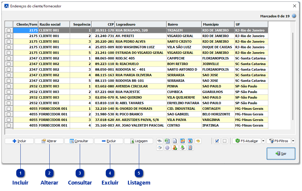The height and width of the screenshot is (191, 302).
Task: Click the Logradouro column header
Action: coord(140,24)
